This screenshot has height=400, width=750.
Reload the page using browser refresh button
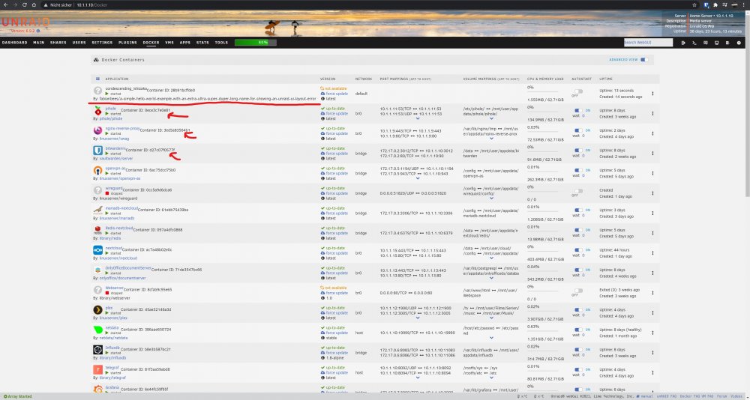[x=25, y=4]
